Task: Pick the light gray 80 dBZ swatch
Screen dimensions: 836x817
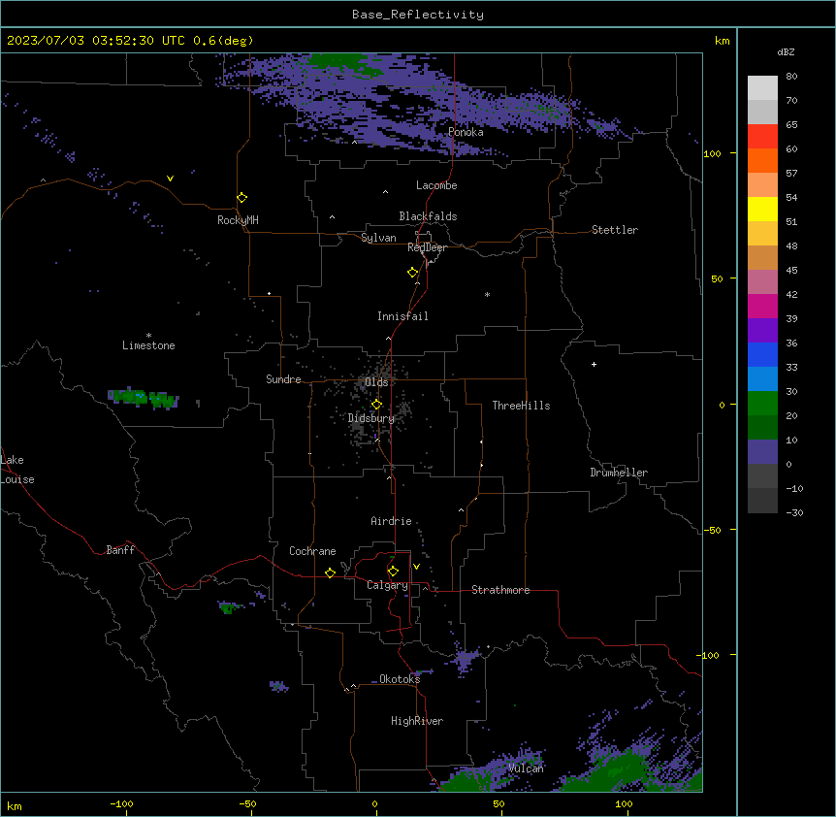Action: [x=762, y=88]
